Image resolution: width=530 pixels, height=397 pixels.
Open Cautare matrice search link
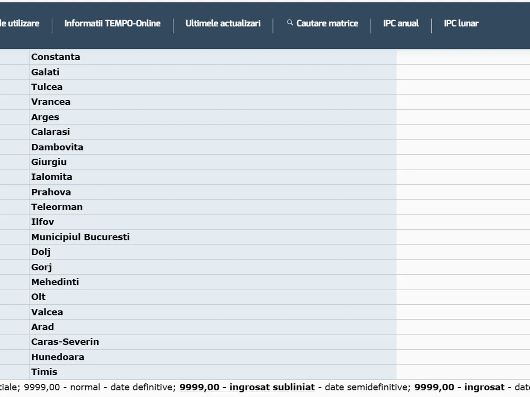pos(327,23)
